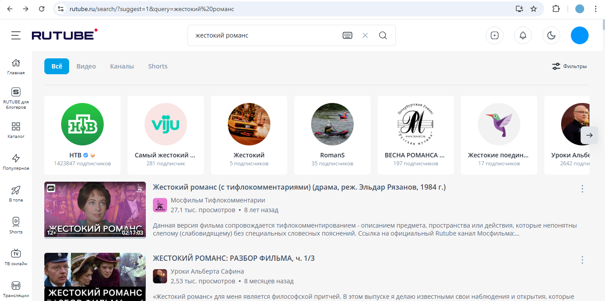Open the Жестокий channel card
The width and height of the screenshot is (605, 301).
249,135
